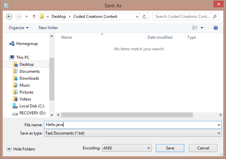
Task: Open the Save as type dropdown
Action: 133,133
